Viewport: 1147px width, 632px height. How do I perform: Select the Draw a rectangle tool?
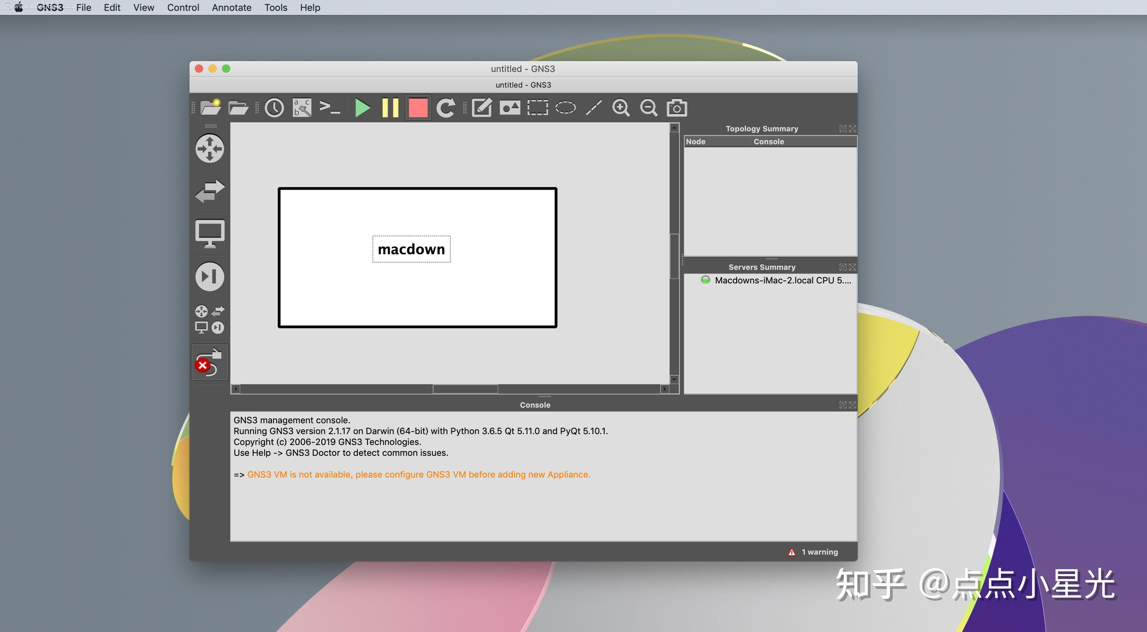[538, 108]
